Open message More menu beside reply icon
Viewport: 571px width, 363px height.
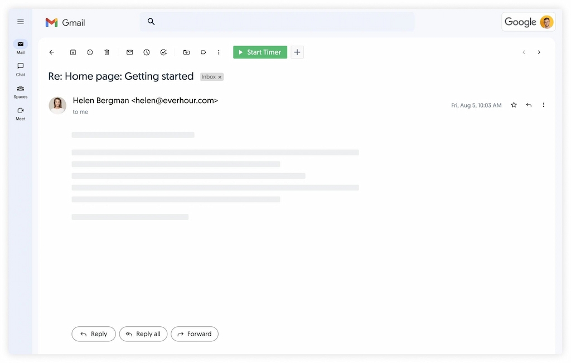pyautogui.click(x=543, y=105)
